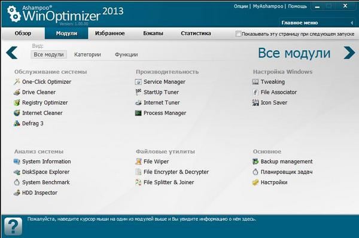Click the Tweaking icon
This screenshot has height=238, width=359.
255,82
